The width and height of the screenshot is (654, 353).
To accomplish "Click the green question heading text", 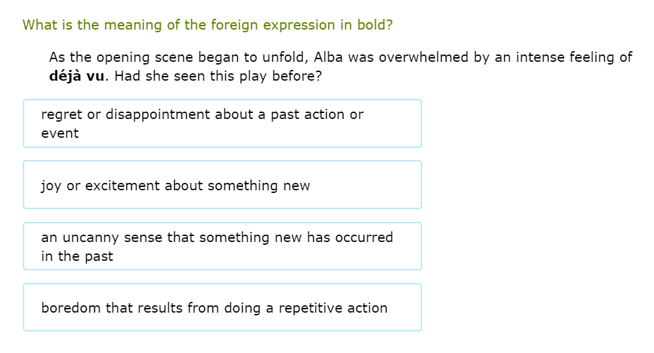I will pyautogui.click(x=208, y=25).
